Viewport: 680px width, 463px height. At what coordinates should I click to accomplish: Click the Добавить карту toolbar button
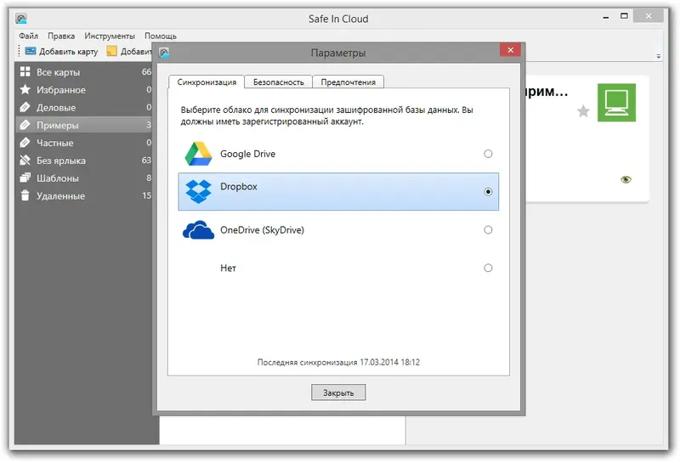(x=61, y=52)
